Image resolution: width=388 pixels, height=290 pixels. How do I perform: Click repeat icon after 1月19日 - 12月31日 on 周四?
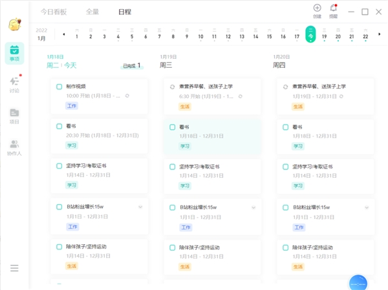pyautogui.click(x=341, y=96)
